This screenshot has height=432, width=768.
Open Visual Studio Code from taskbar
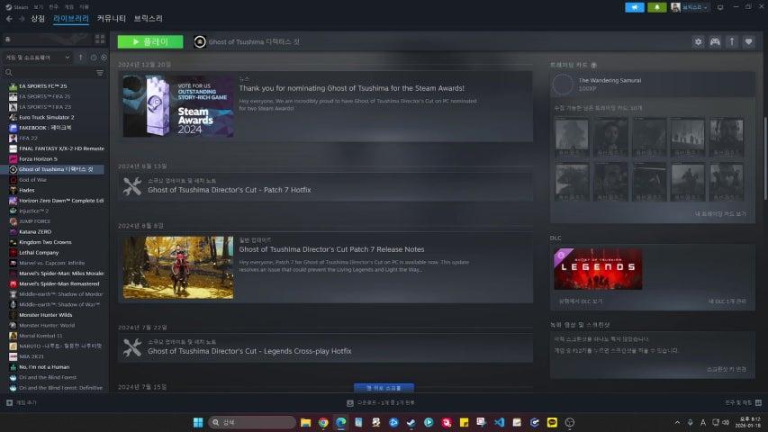(499, 422)
